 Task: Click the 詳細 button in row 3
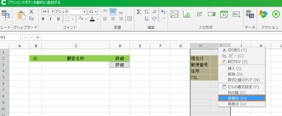119,65
